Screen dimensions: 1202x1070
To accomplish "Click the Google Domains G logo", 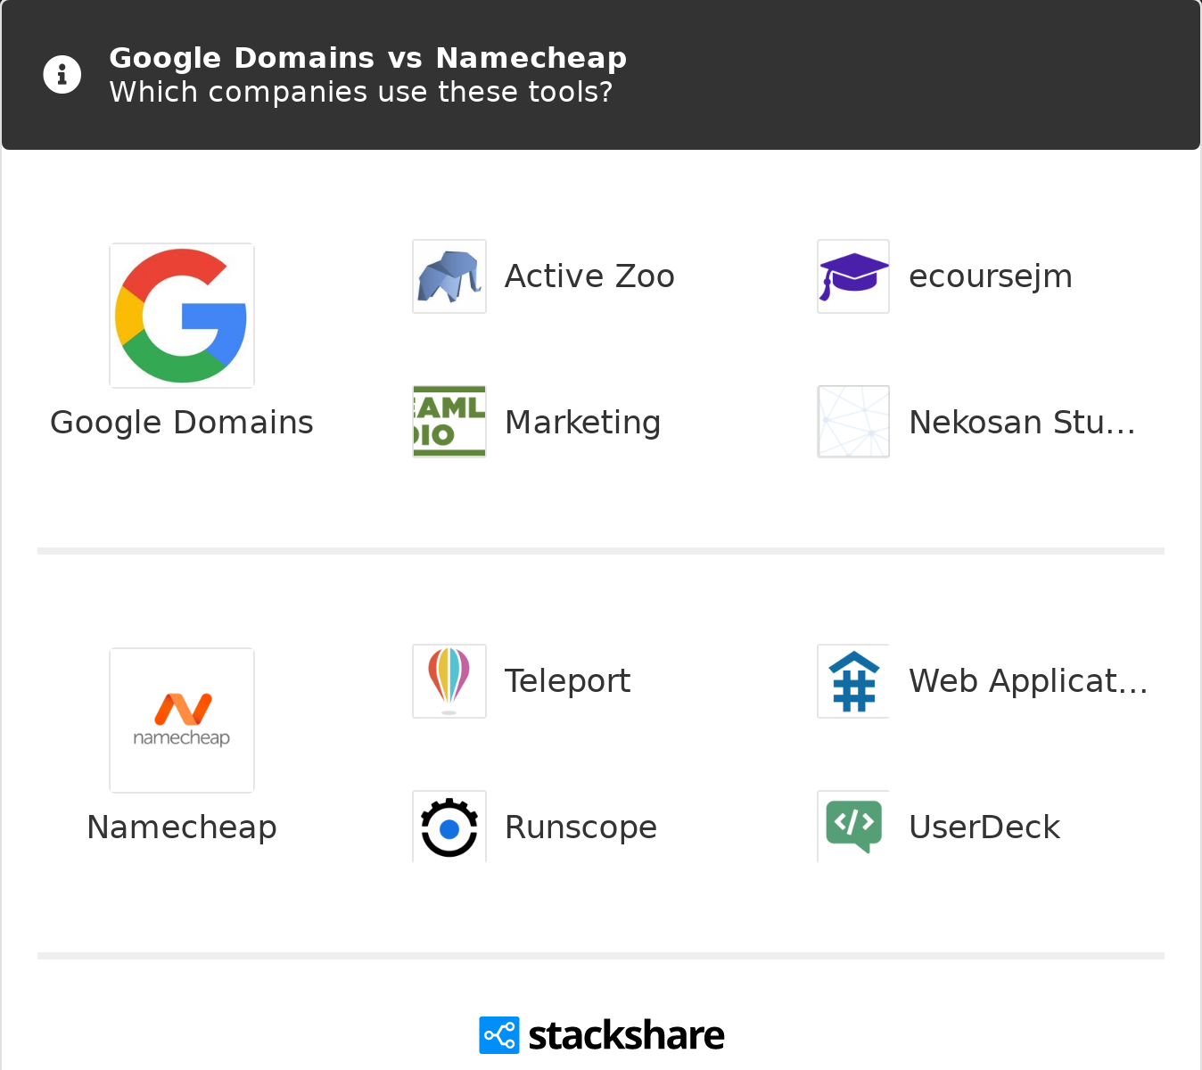I will [182, 316].
